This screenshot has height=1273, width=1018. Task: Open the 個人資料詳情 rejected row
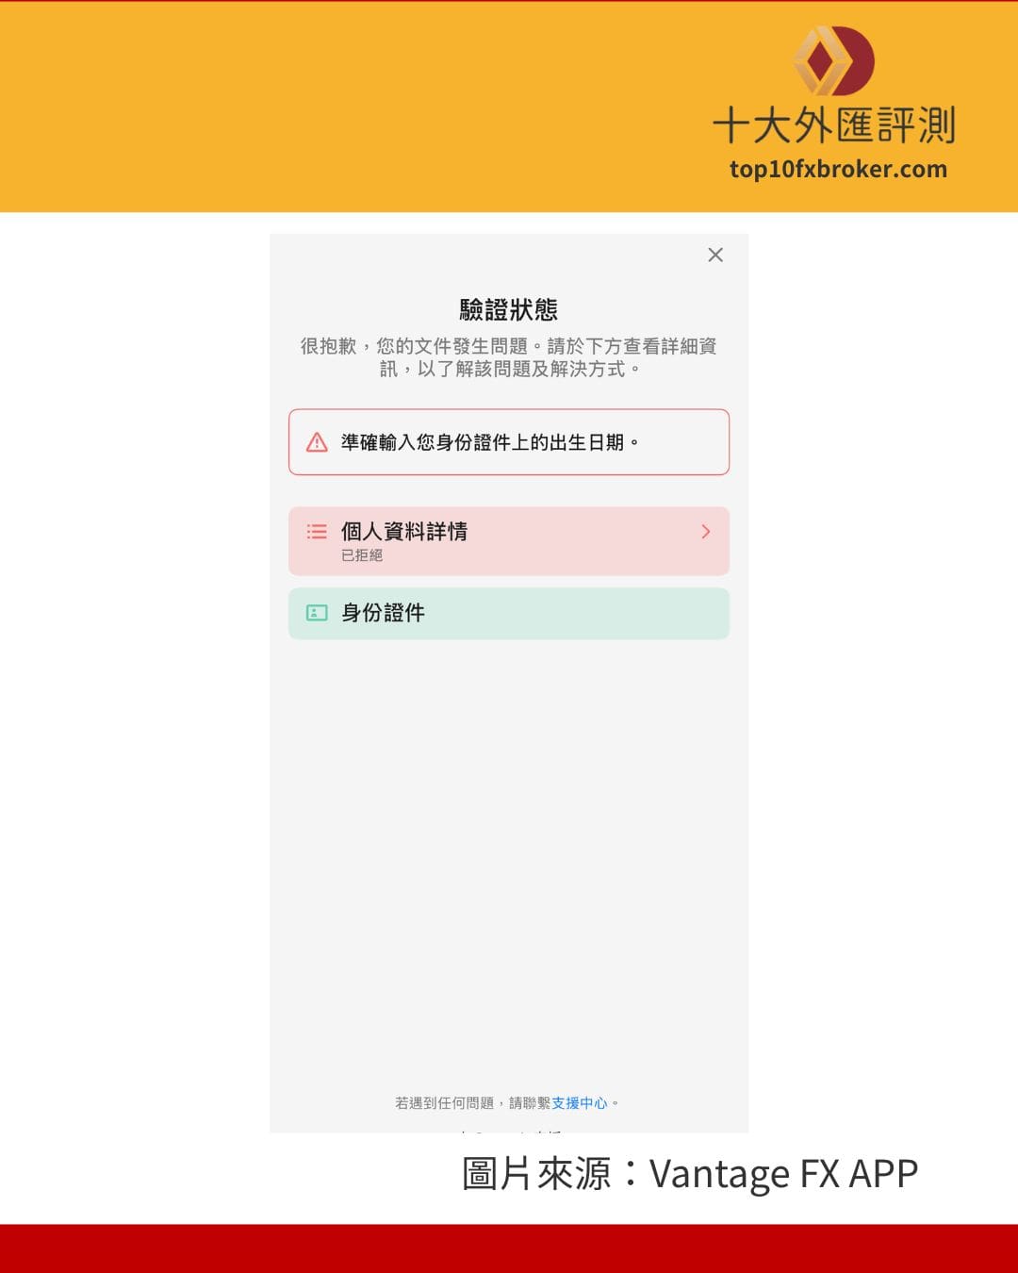509,541
